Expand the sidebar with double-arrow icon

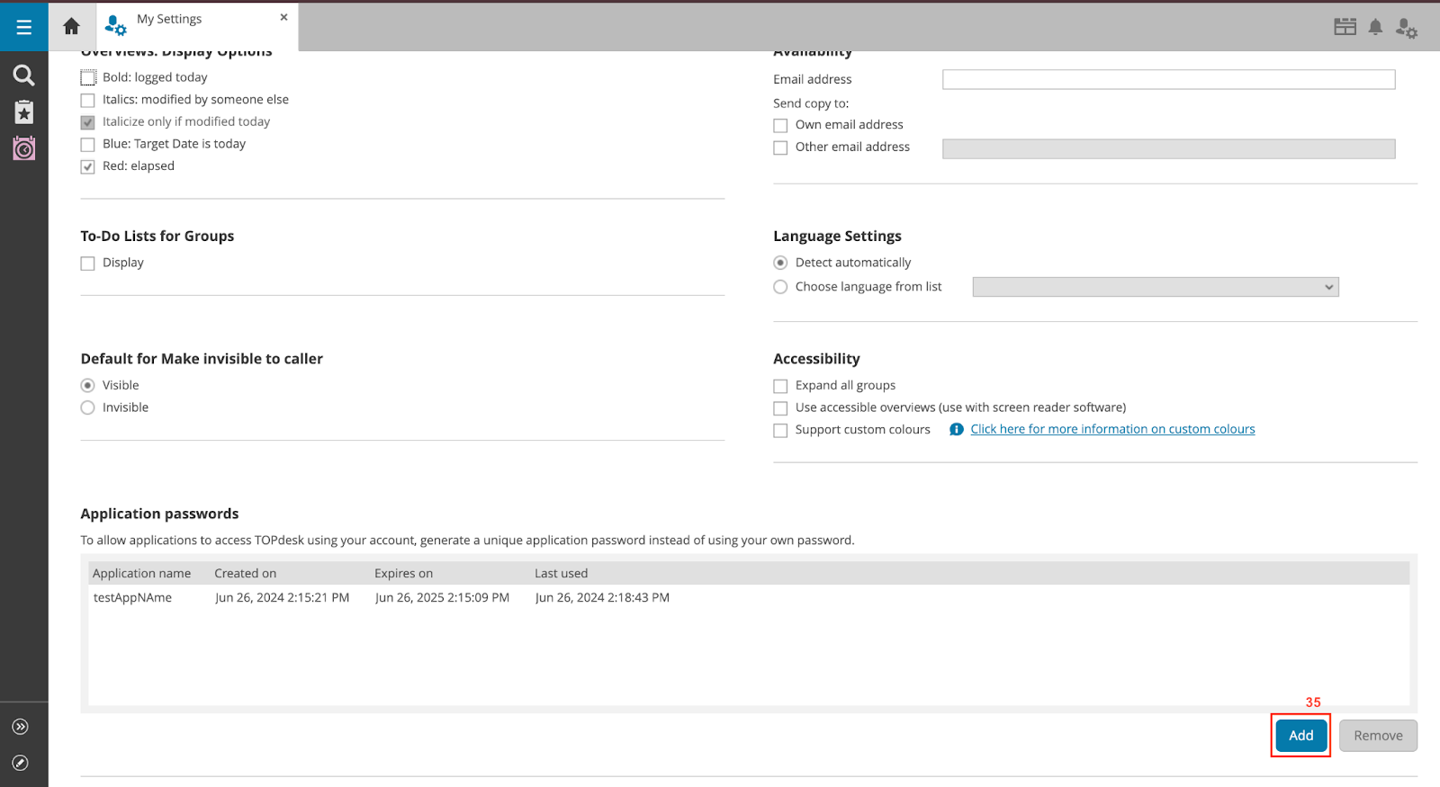click(21, 727)
